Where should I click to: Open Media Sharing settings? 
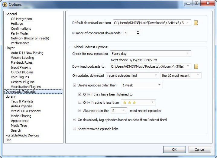point(21,116)
